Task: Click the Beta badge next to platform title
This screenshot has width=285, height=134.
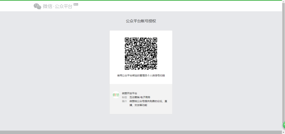Action: (76, 4)
